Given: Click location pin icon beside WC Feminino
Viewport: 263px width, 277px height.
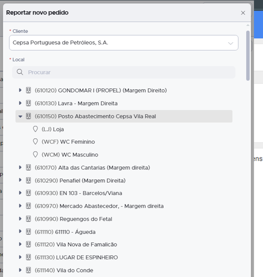Looking at the screenshot, I should (x=35, y=142).
